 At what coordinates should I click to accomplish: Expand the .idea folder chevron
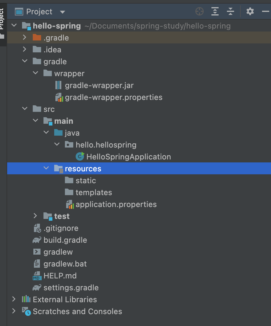point(24,49)
